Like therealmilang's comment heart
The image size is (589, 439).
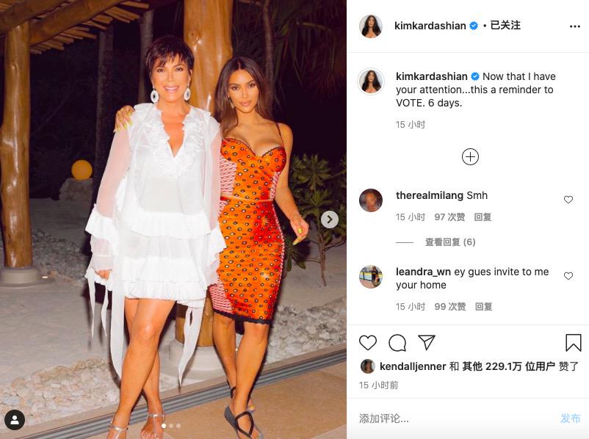pyautogui.click(x=568, y=200)
